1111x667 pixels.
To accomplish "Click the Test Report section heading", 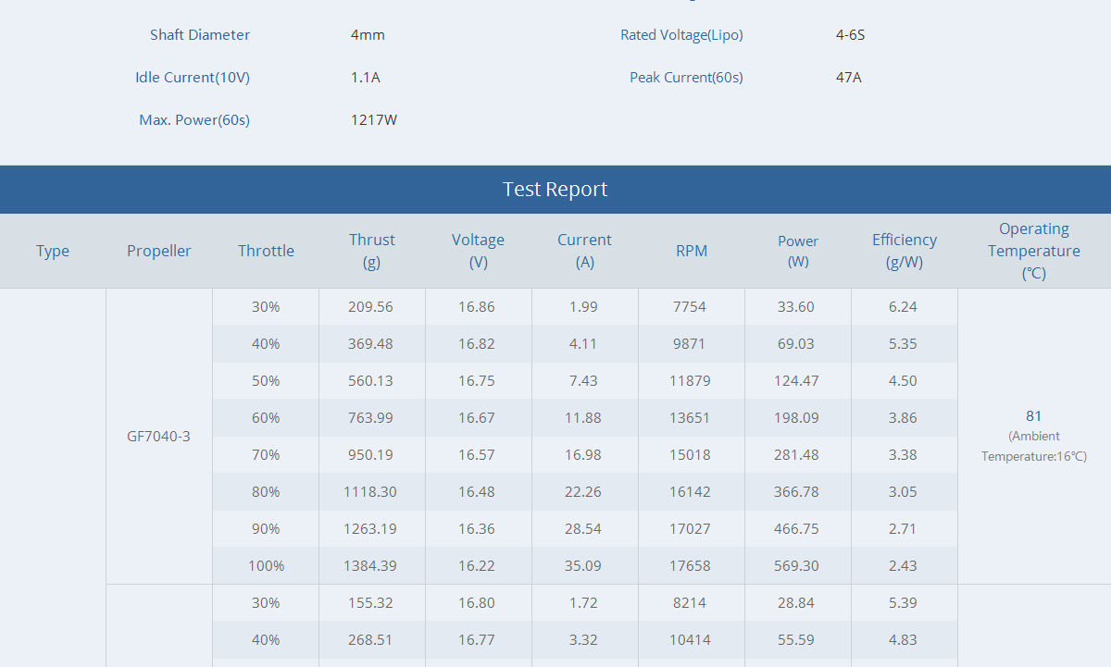I will [555, 190].
